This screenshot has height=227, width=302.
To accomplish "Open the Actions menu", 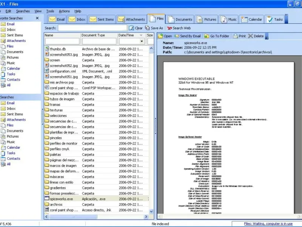I will coord(64,11).
